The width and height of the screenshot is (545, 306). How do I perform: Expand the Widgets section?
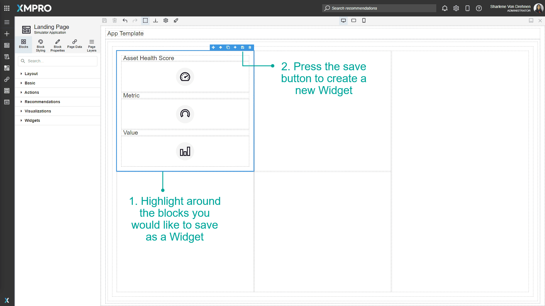[x=32, y=120]
